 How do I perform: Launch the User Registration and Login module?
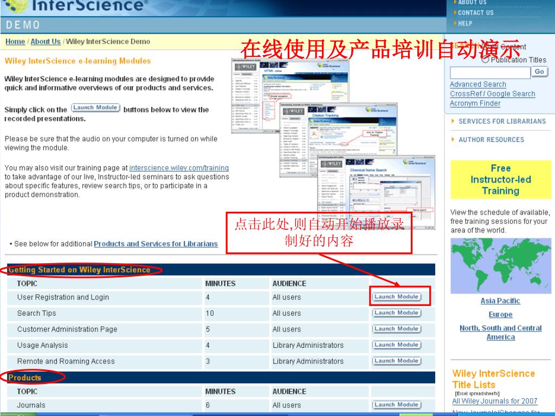pos(396,297)
